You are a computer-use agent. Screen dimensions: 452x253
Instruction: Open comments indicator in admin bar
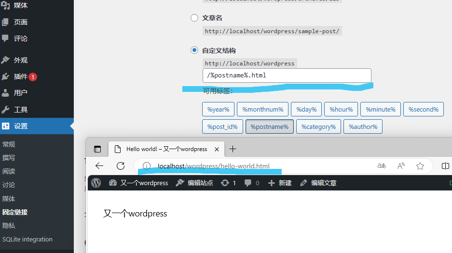tap(252, 183)
